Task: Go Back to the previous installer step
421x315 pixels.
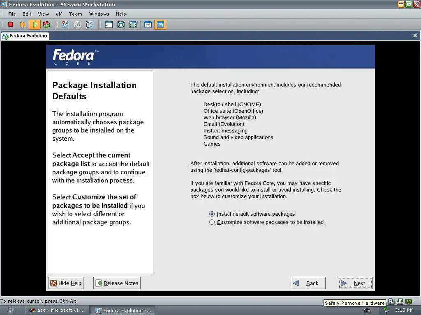Action: pos(308,283)
